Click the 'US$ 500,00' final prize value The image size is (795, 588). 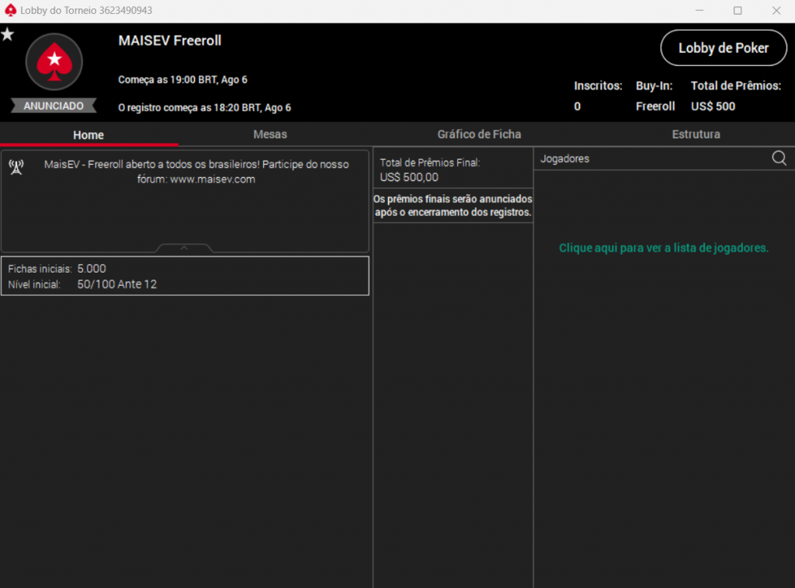409,177
